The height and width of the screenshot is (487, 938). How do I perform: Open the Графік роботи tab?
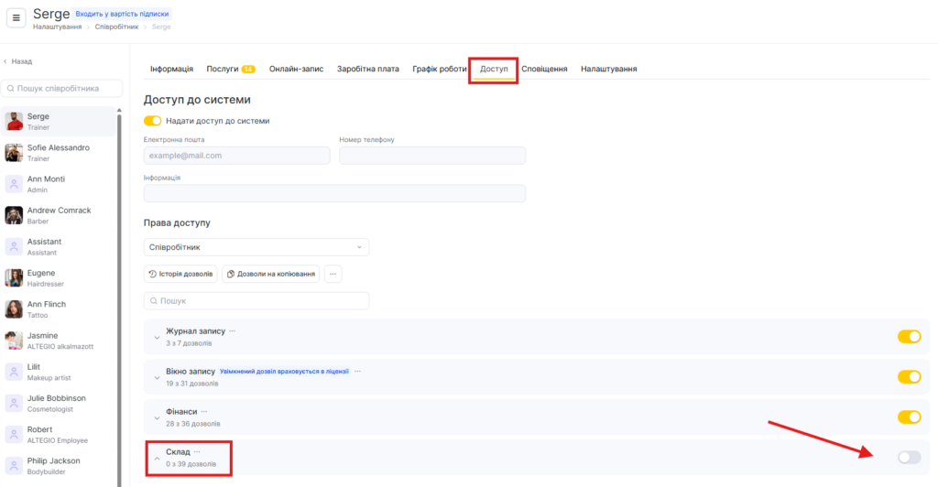[x=439, y=69]
